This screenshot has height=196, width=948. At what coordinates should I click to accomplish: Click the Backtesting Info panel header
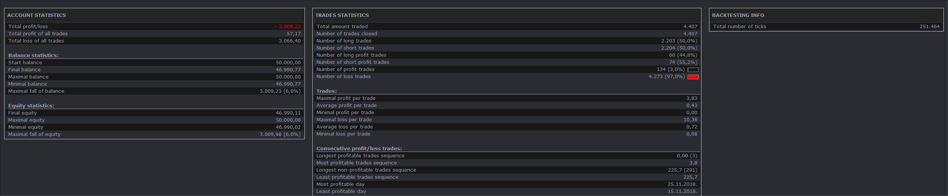[738, 15]
